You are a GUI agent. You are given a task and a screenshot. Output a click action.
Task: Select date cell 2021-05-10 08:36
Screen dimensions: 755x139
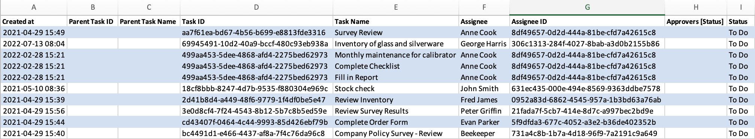[34, 89]
